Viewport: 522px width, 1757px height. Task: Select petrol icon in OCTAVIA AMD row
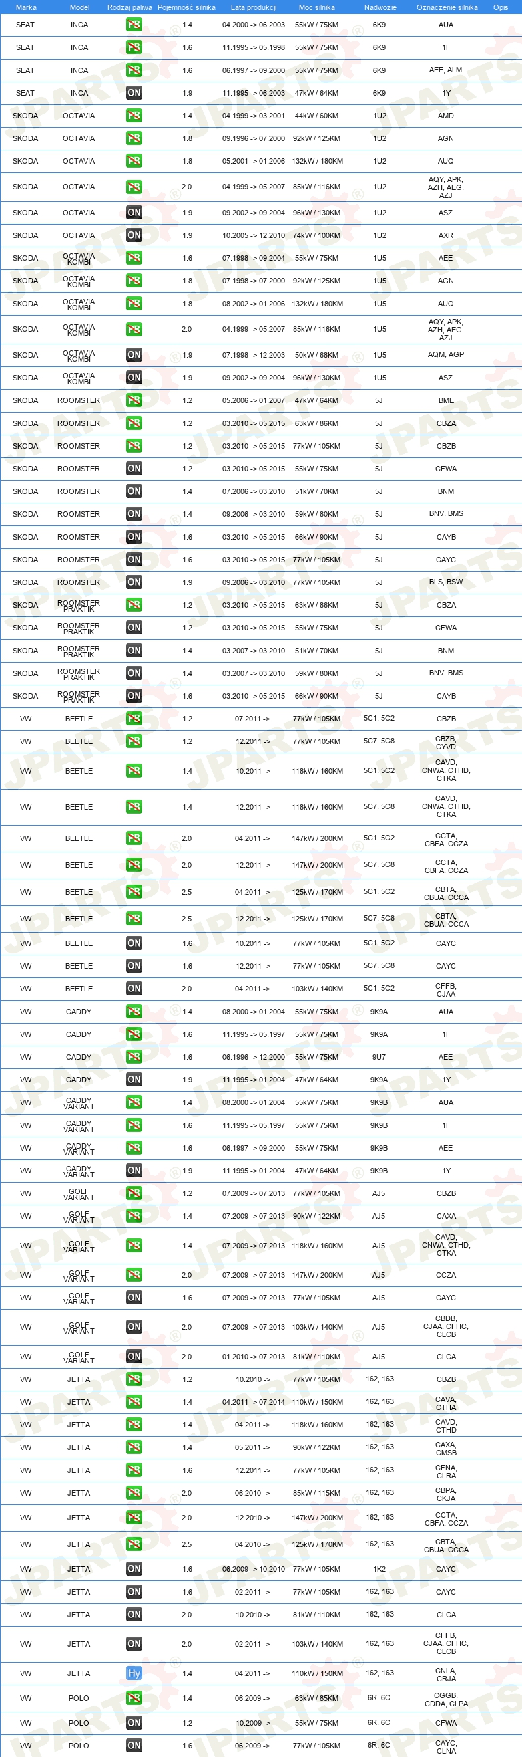pos(134,116)
